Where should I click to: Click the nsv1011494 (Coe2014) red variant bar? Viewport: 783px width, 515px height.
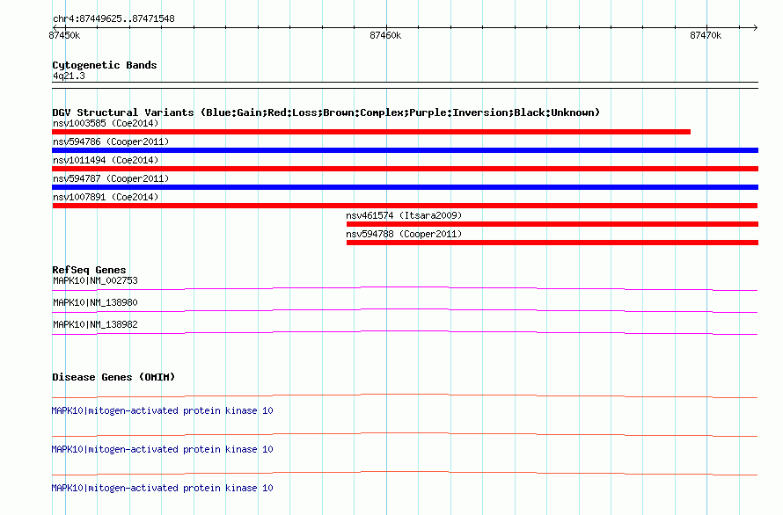[405, 169]
